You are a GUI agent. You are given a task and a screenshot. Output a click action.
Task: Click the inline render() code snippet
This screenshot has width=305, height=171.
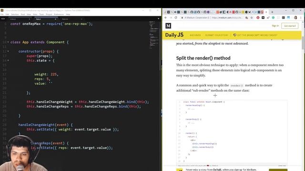click(x=237, y=85)
